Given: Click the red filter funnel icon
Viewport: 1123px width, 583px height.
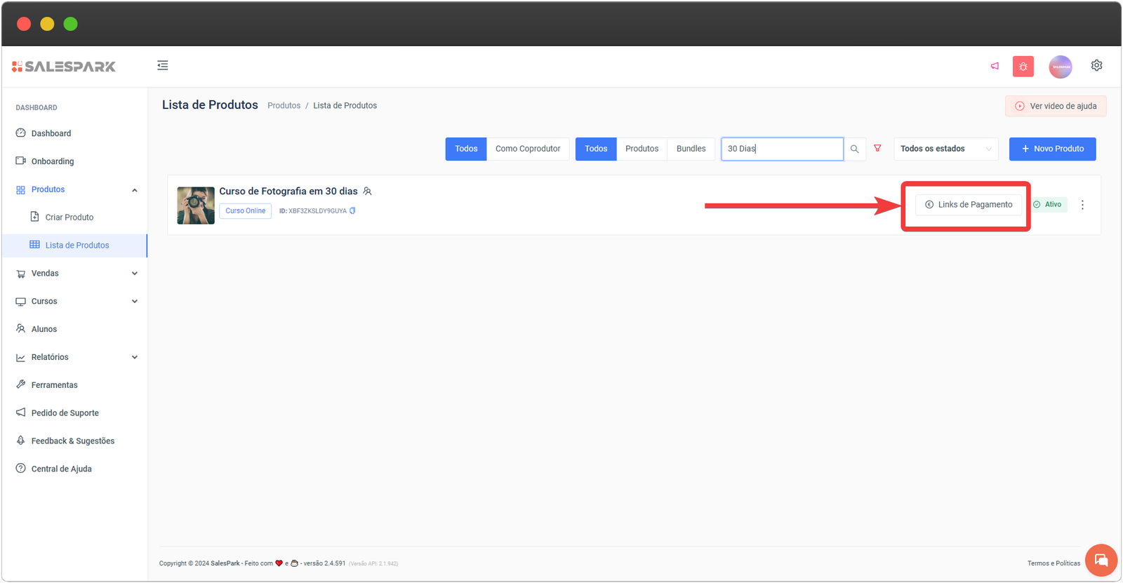Looking at the screenshot, I should [877, 148].
